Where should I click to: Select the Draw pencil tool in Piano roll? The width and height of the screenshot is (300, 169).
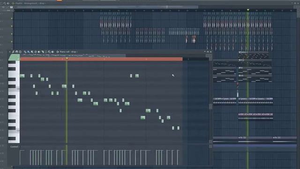25,52
